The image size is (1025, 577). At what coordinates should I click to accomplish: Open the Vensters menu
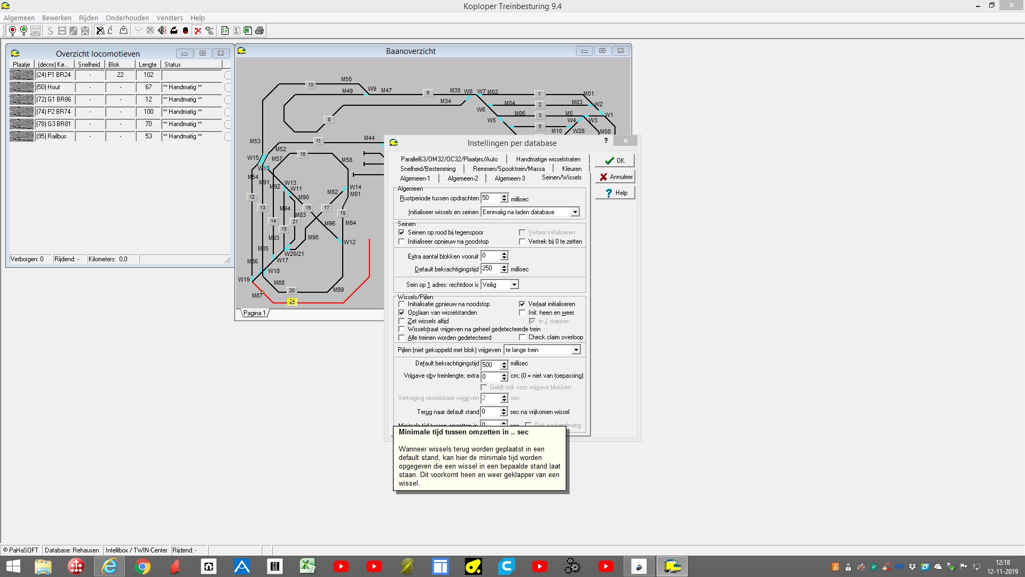pos(169,18)
